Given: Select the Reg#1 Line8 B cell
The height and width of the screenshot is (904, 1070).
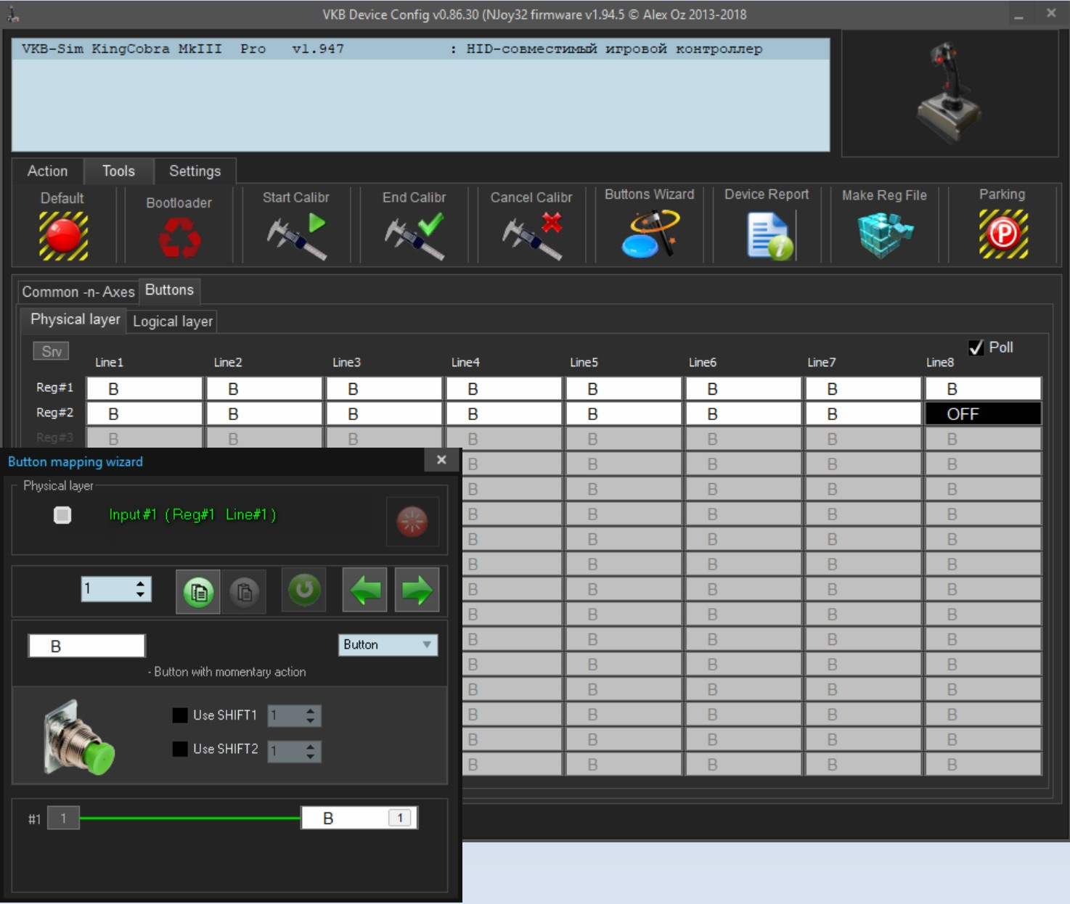Looking at the screenshot, I should (x=983, y=389).
